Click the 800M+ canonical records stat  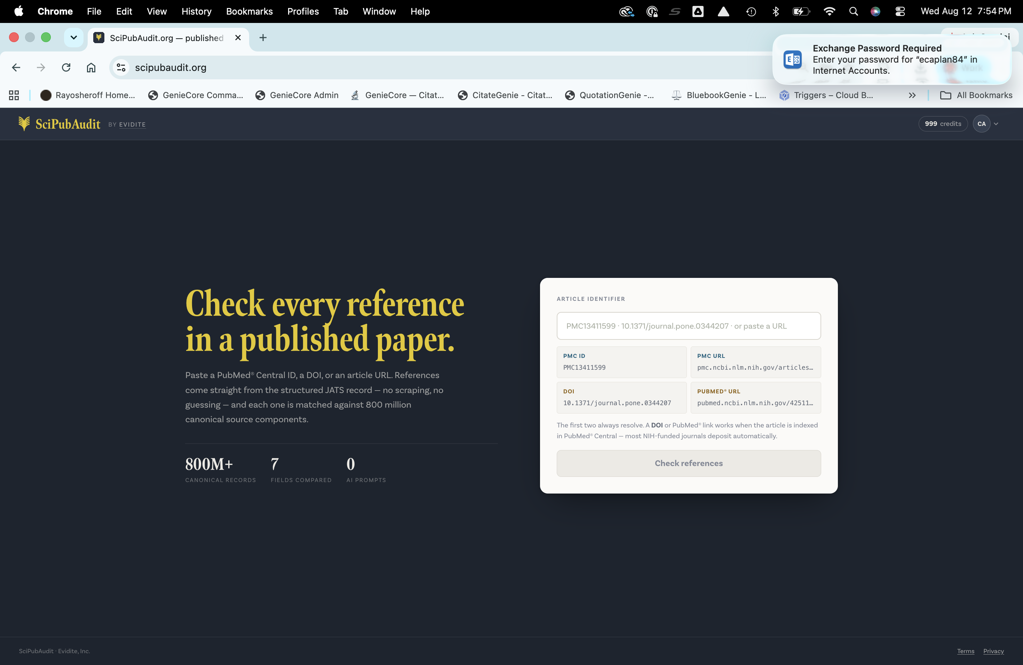221,469
